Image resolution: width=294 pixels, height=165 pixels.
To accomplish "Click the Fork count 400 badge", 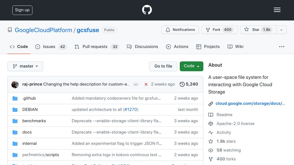I will pos(228,30).
